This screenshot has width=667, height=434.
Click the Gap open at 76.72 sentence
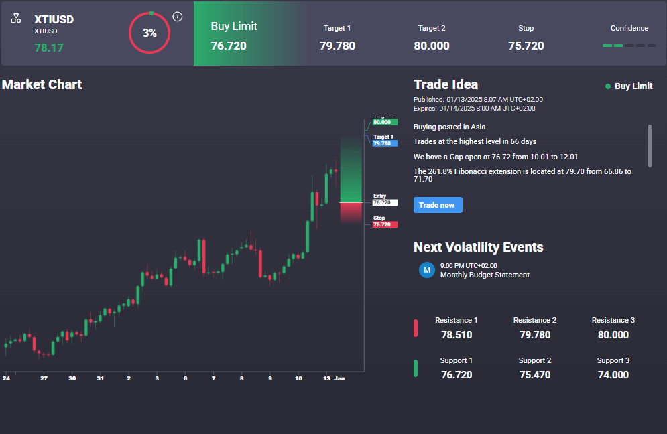coord(495,157)
